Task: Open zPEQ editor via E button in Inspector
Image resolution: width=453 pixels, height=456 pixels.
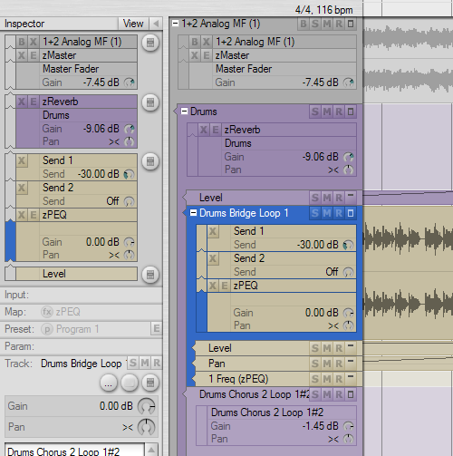Action: click(34, 215)
